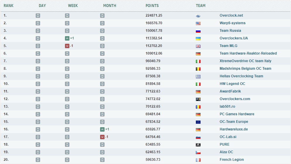Click the week change indicator for rank 10
291x164 pixels.
tap(67, 84)
